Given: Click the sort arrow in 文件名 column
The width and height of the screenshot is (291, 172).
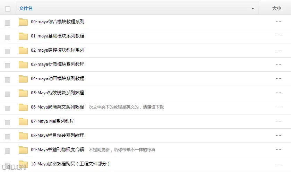Looking at the screenshot, I should pos(253,9).
